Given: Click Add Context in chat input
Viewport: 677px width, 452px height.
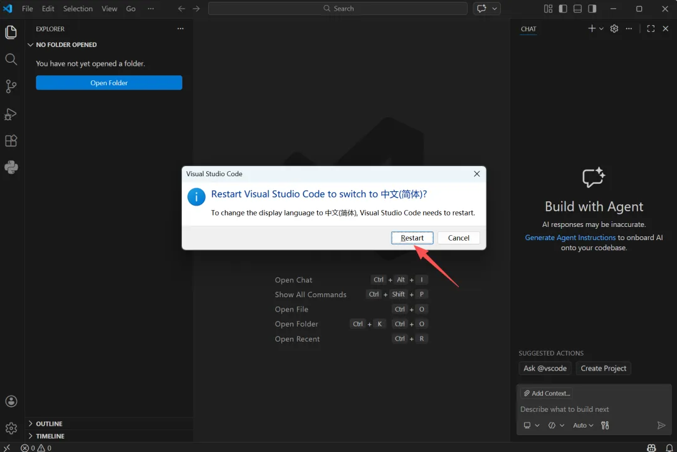Looking at the screenshot, I should pos(547,393).
